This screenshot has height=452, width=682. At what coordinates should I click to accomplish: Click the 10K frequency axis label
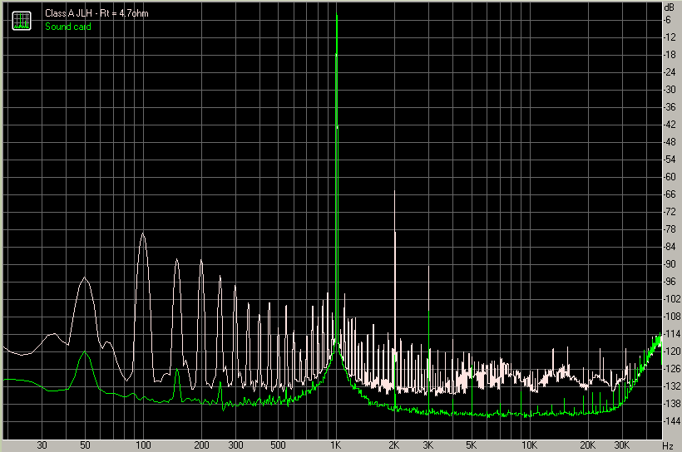click(x=529, y=445)
